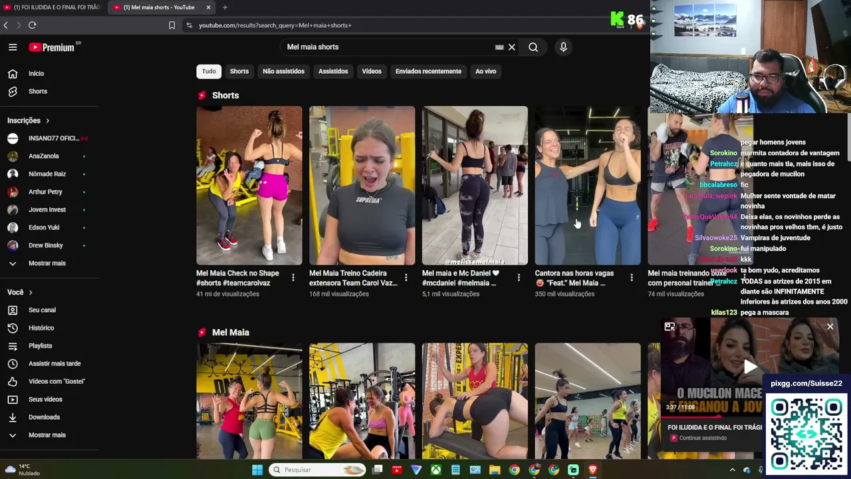Open a new browser tab

[x=225, y=7]
